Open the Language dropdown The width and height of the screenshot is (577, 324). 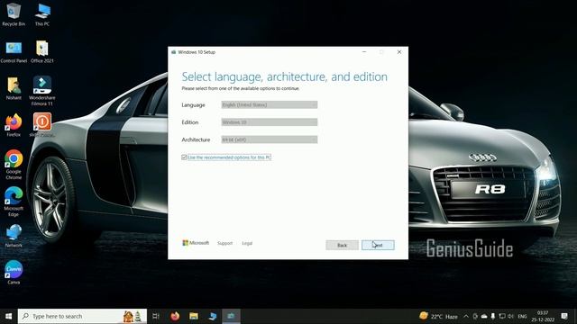269,104
